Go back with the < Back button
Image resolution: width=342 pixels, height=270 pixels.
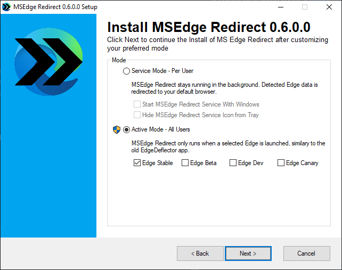pos(200,253)
